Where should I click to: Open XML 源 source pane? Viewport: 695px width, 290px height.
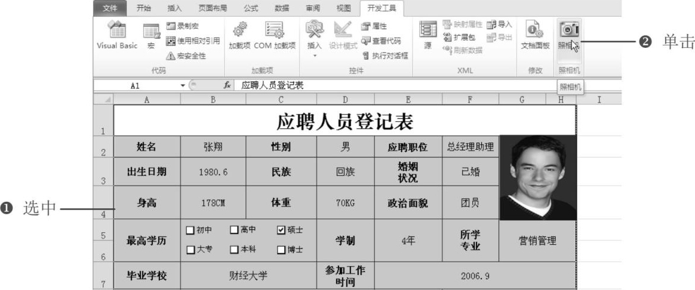[x=428, y=36]
